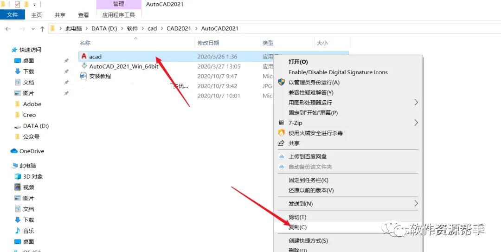This screenshot has height=252, width=501.
Task: Open Creo folder in sidebar
Action: coord(29,115)
